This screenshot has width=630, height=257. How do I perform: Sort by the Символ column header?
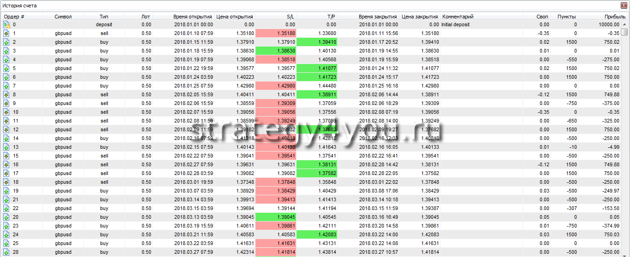tap(63, 17)
